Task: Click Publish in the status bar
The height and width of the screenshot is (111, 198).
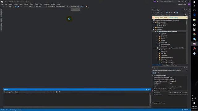Action: point(186,110)
